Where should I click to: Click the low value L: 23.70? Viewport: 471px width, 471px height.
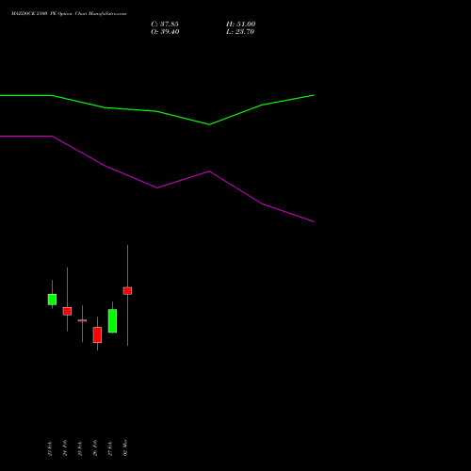[240, 32]
